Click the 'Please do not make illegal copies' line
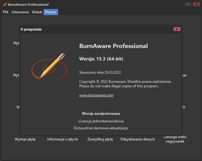Screen dimensions: 202x161 click(x=119, y=86)
